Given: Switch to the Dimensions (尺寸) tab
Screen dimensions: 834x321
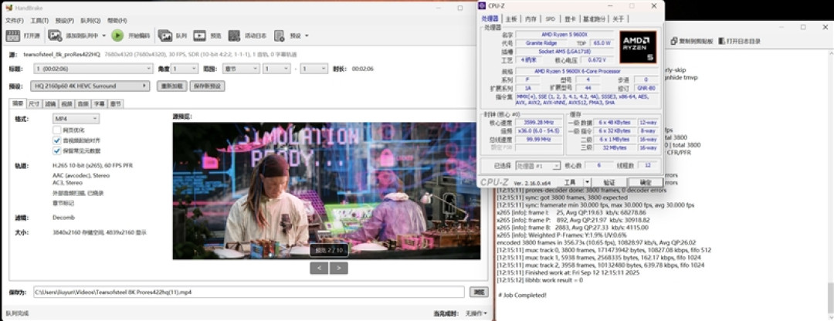Looking at the screenshot, I should [34, 103].
